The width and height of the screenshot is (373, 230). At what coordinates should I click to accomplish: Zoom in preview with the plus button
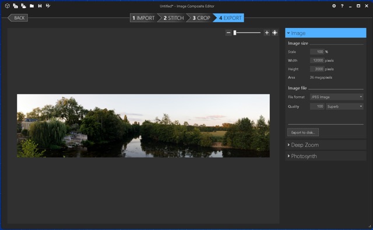click(x=267, y=33)
